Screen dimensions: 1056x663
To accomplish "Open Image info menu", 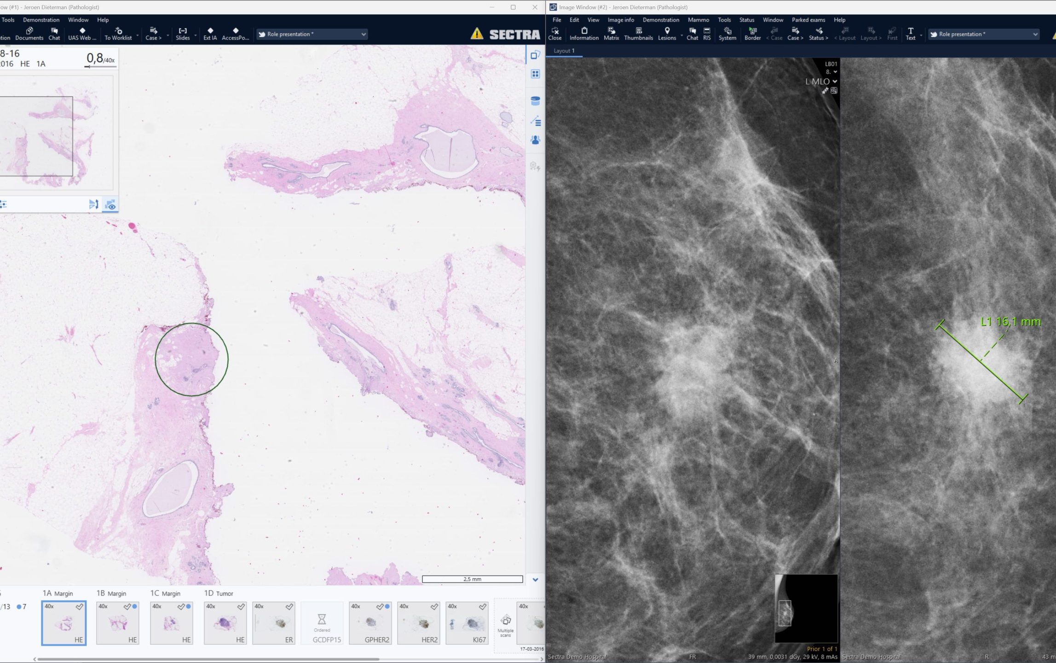I will (x=620, y=20).
